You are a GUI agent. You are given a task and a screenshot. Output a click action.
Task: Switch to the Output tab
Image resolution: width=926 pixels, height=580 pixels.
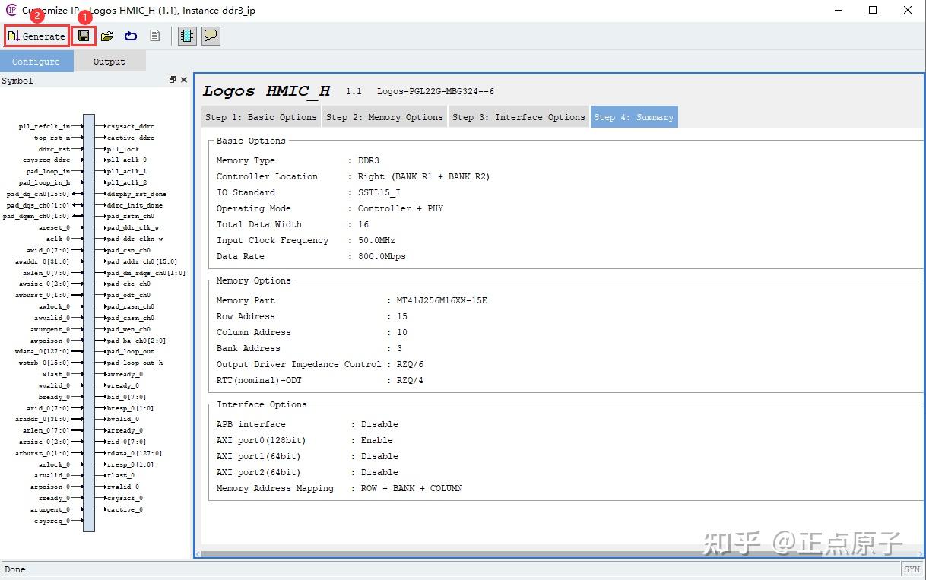click(x=109, y=61)
